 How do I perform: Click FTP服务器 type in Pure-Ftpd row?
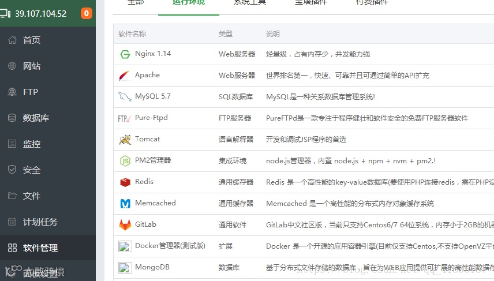pyautogui.click(x=235, y=118)
